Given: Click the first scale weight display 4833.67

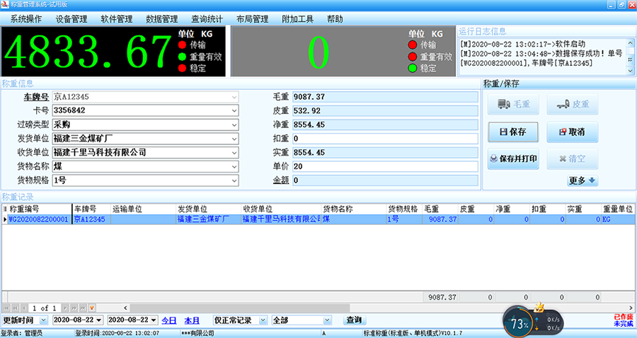Looking at the screenshot, I should [x=88, y=52].
